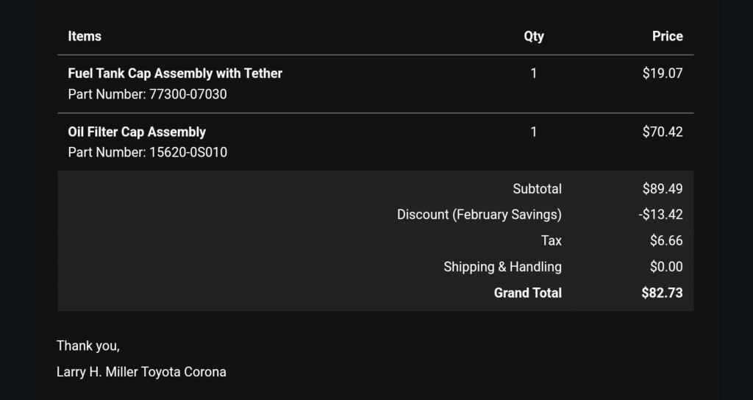Screen dimensions: 753x400
Task: Select Oil Filter Cap Assembly item name
Action: click(x=137, y=132)
